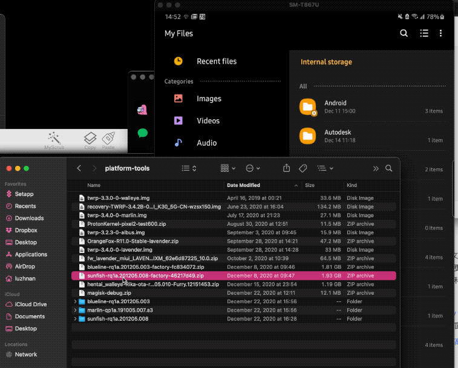
Task: Go forward in Finder window
Action: [x=94, y=168]
